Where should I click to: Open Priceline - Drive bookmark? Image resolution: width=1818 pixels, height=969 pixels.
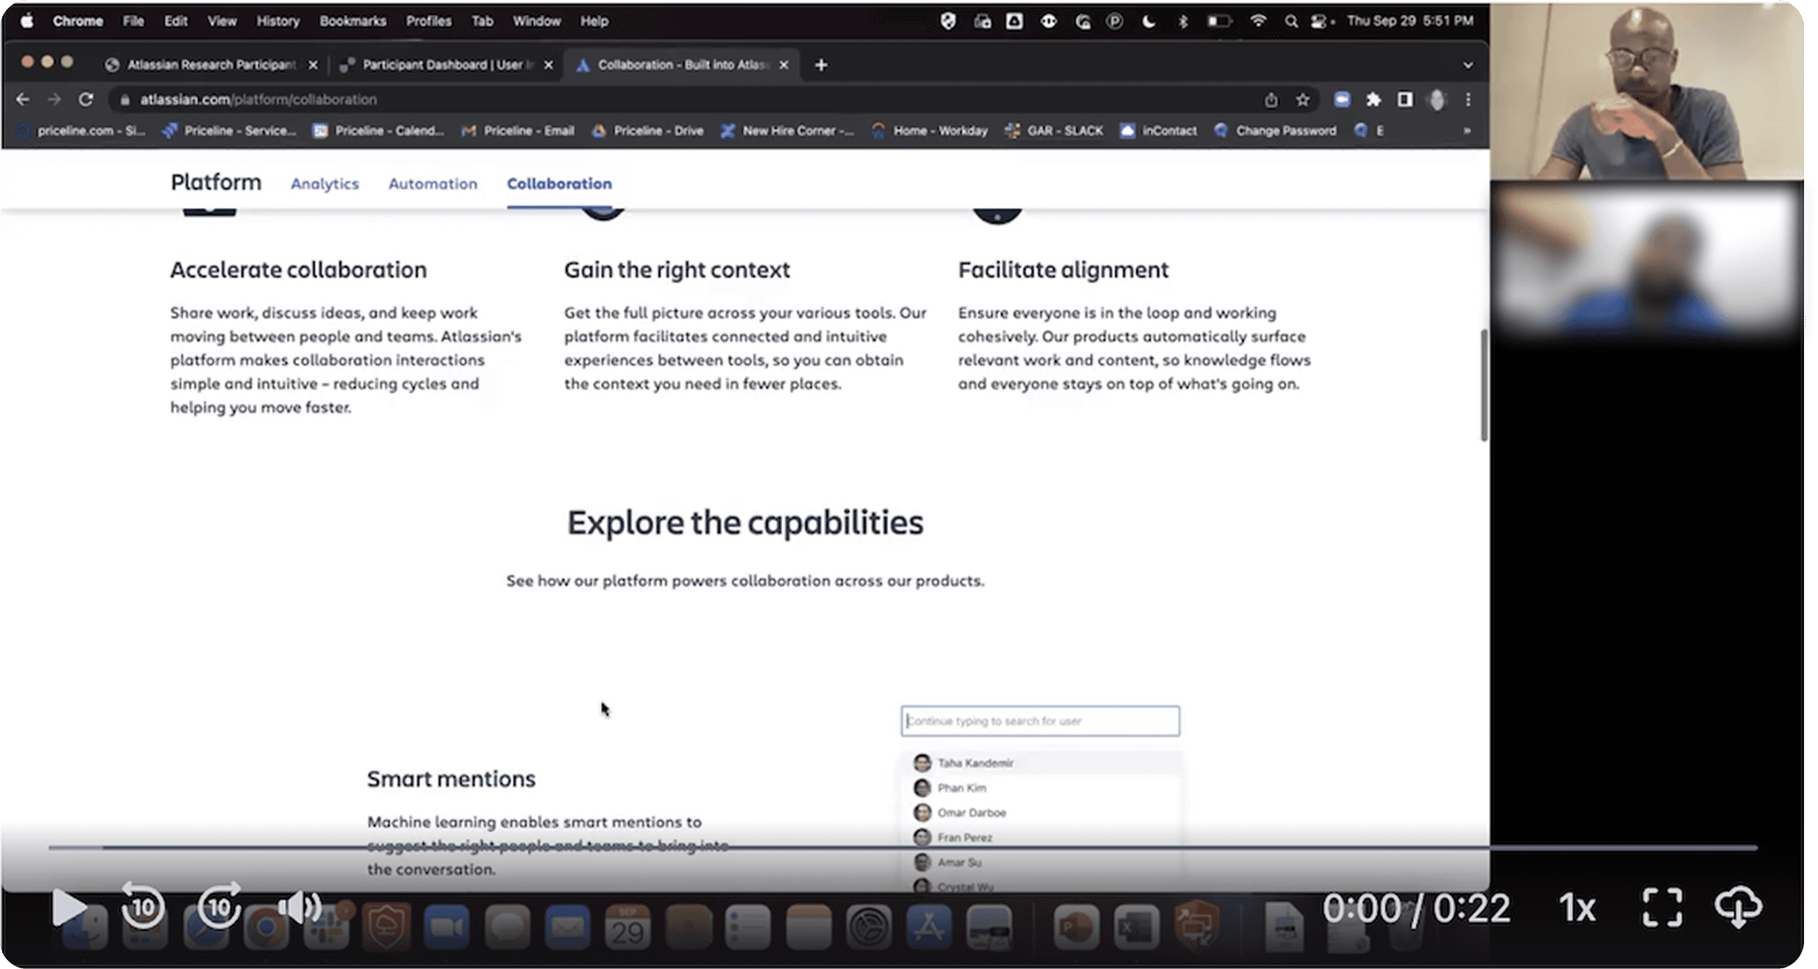(x=648, y=131)
